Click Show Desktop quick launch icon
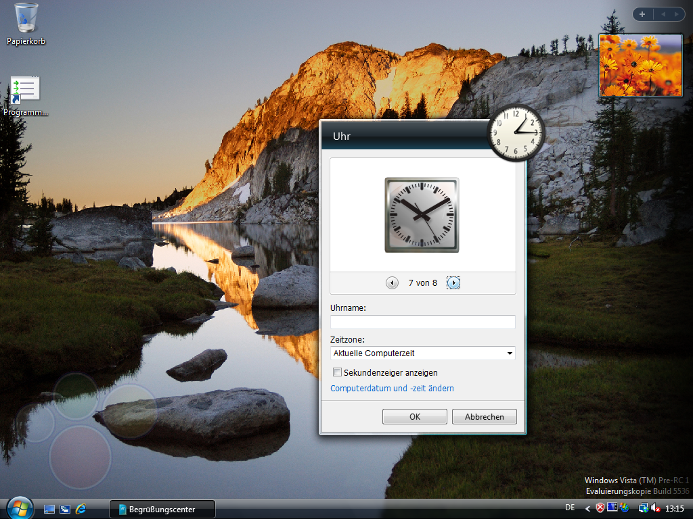Screen dimensions: 693x519 [49, 510]
